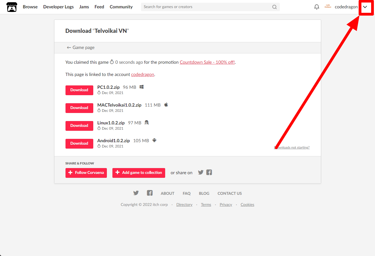This screenshot has height=256, width=375.
Task: Open the Privacy link
Action: 226,205
